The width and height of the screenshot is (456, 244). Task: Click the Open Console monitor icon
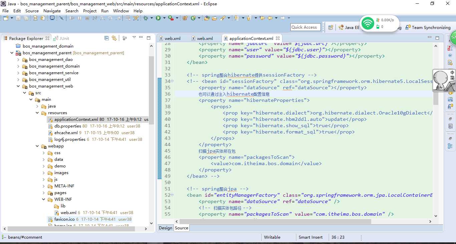coord(52,18)
